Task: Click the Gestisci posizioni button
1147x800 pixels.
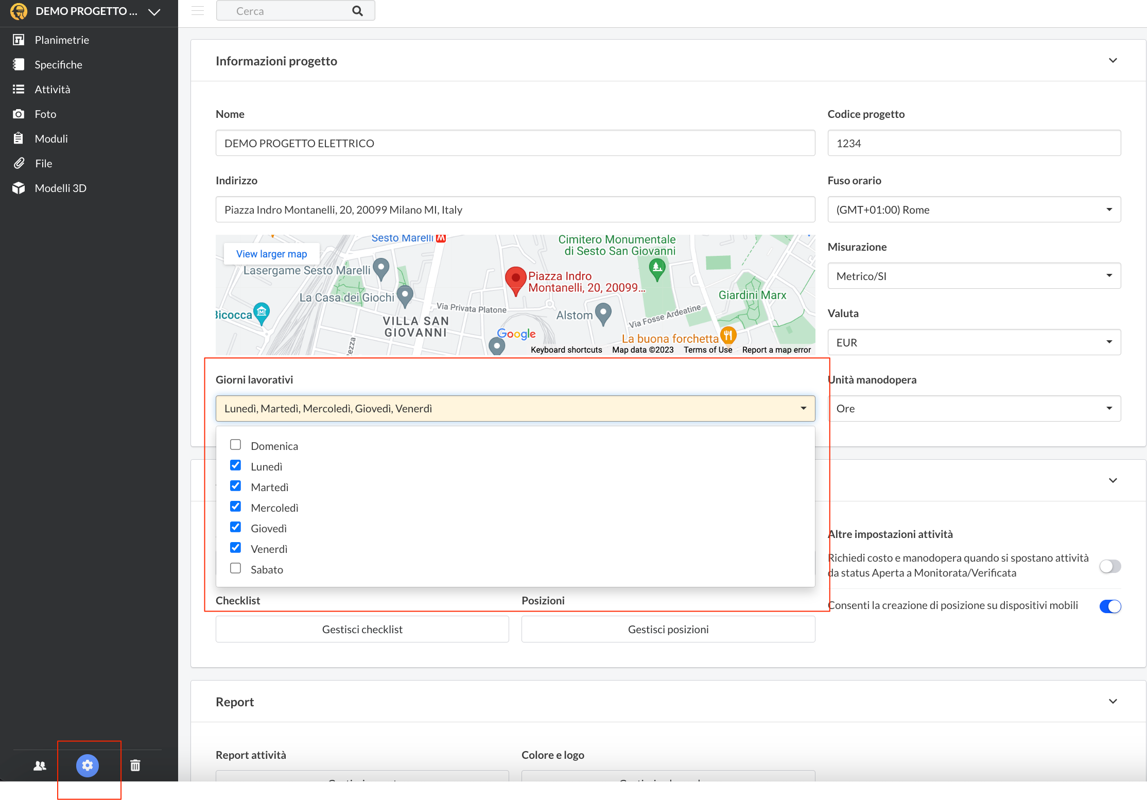Action: [x=668, y=629]
